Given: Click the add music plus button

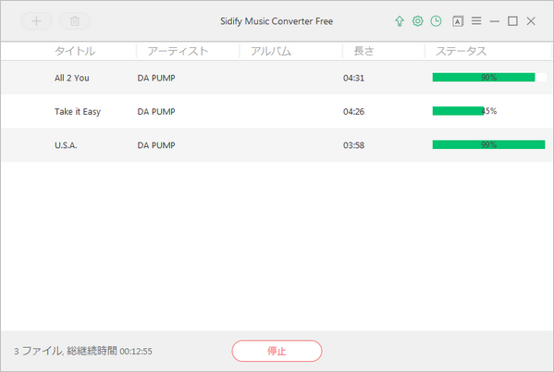Looking at the screenshot, I should point(36,21).
